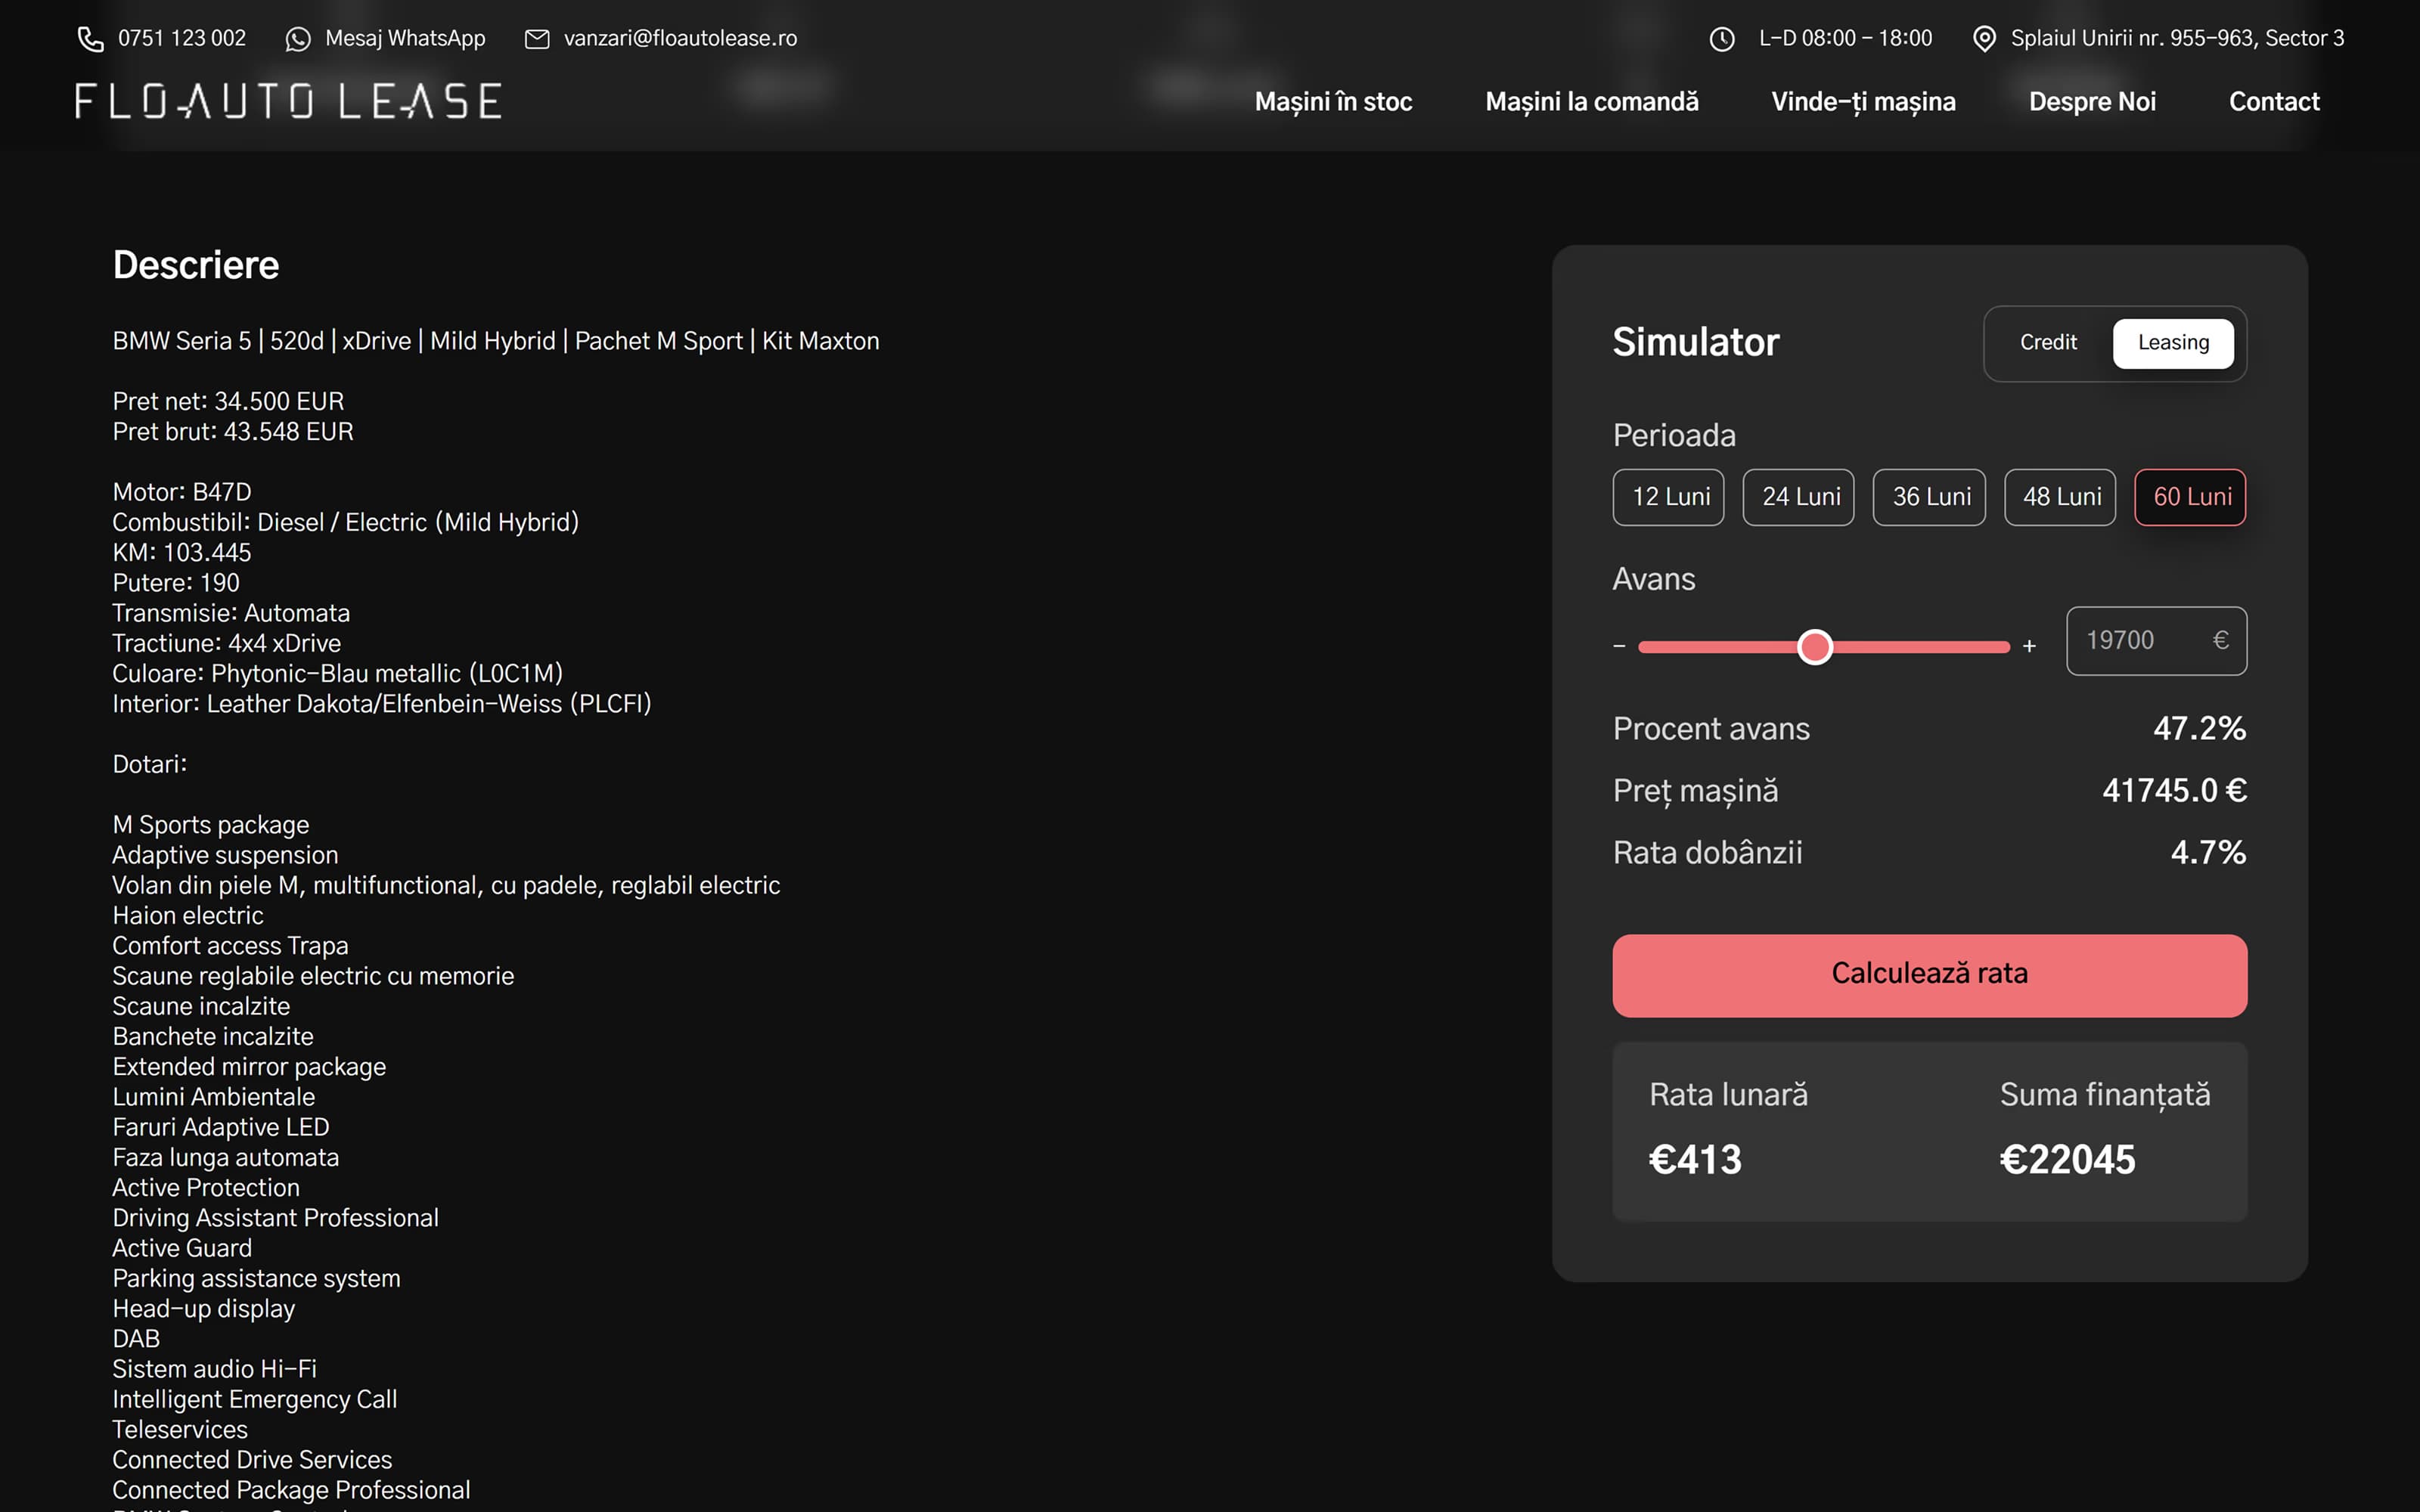Open the Mesaj WhatsApp link
2420x1512 pixels.
(405, 38)
